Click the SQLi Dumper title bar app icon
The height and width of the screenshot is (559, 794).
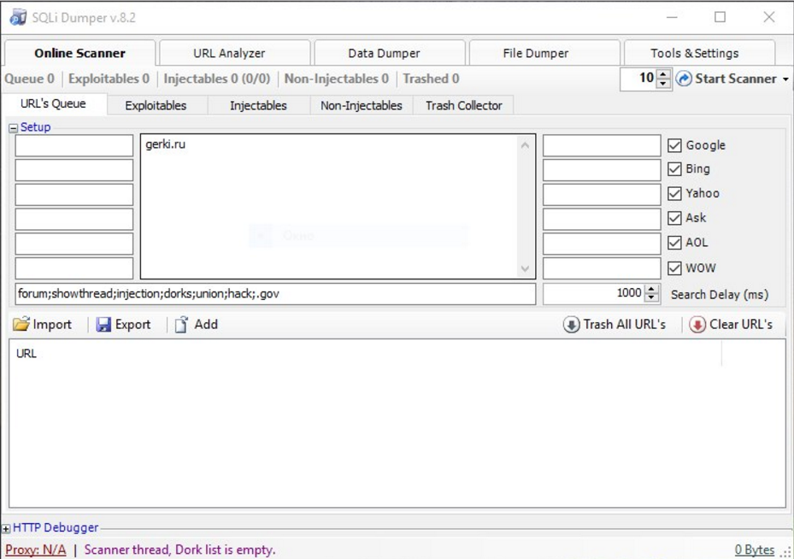click(17, 17)
